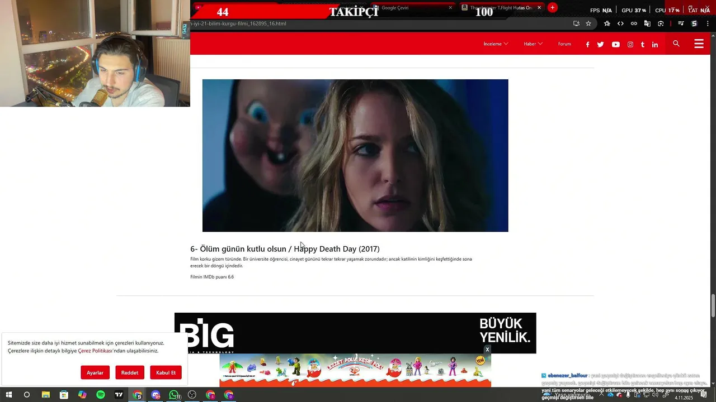Open the site's LinkedIn icon
Screen dimensions: 716x402
(x=654, y=45)
